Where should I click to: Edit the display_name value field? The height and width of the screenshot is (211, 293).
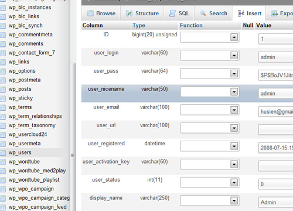(x=275, y=202)
